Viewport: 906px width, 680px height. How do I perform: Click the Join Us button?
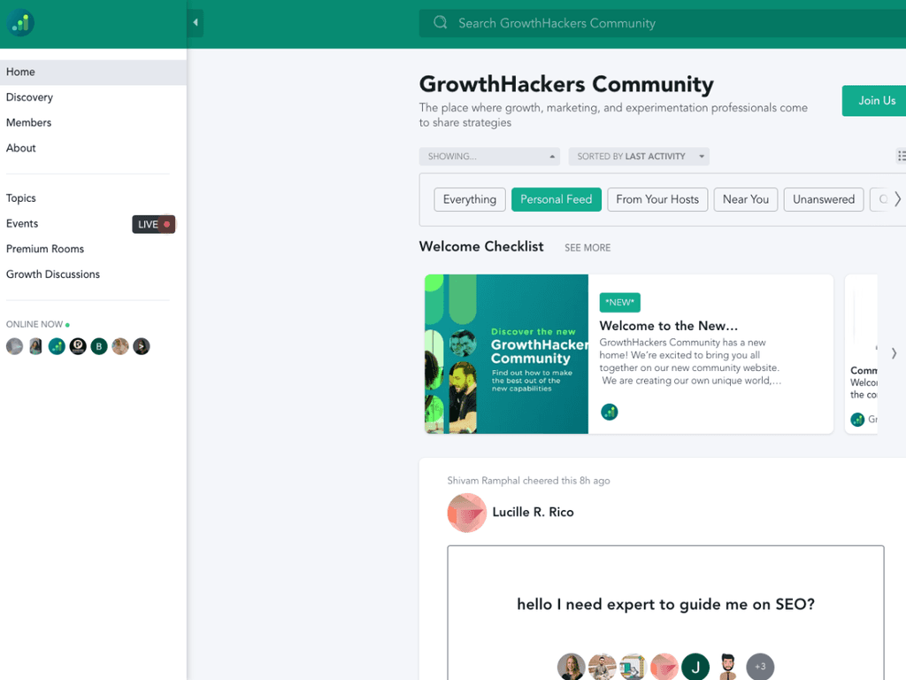tap(875, 101)
